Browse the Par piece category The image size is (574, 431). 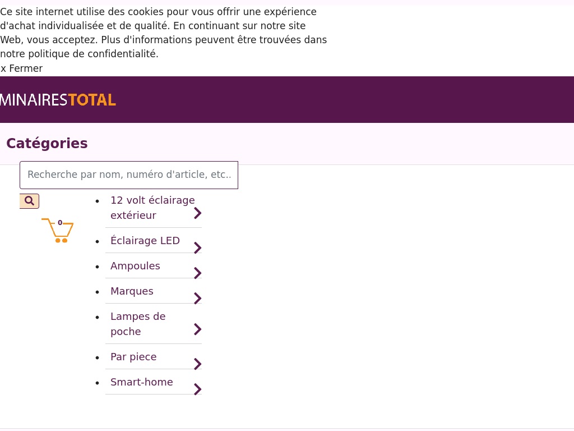tap(133, 357)
